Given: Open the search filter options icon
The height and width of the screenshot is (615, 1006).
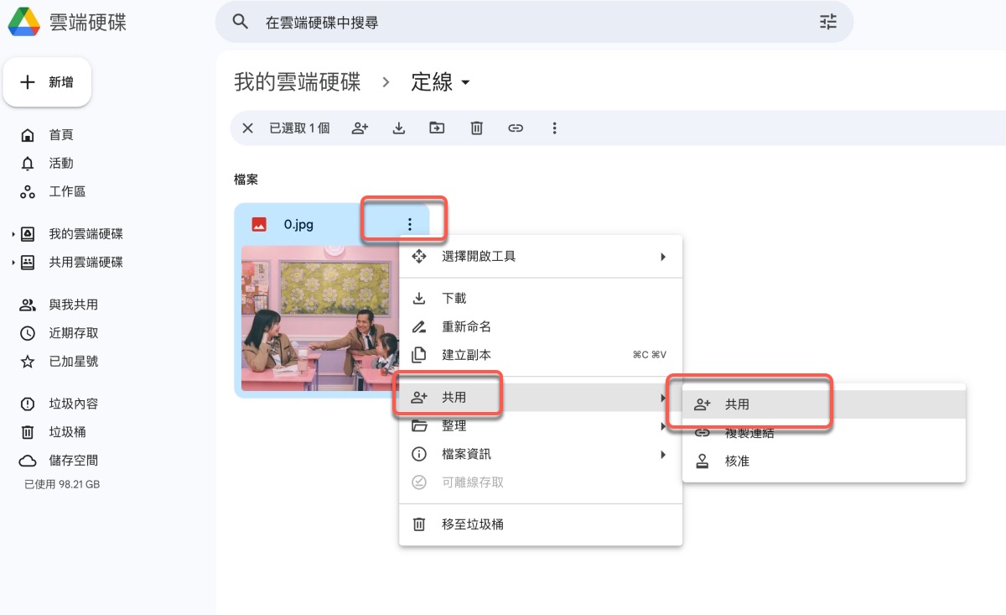Looking at the screenshot, I should pyautogui.click(x=828, y=23).
